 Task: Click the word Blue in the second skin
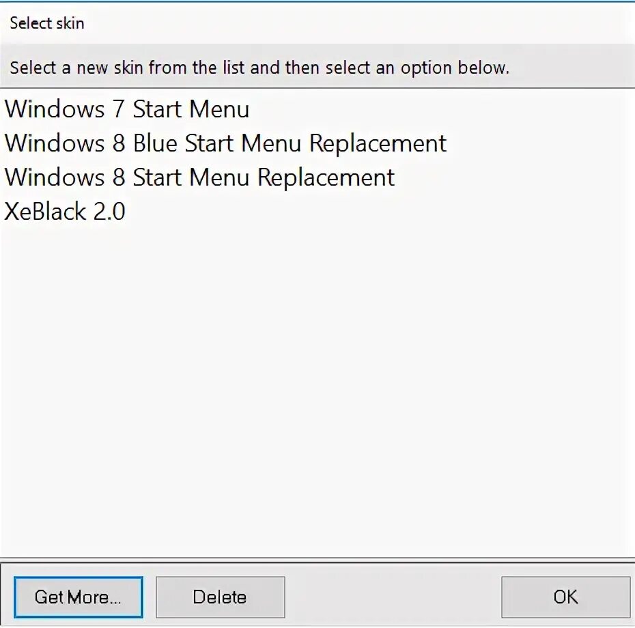click(x=155, y=143)
